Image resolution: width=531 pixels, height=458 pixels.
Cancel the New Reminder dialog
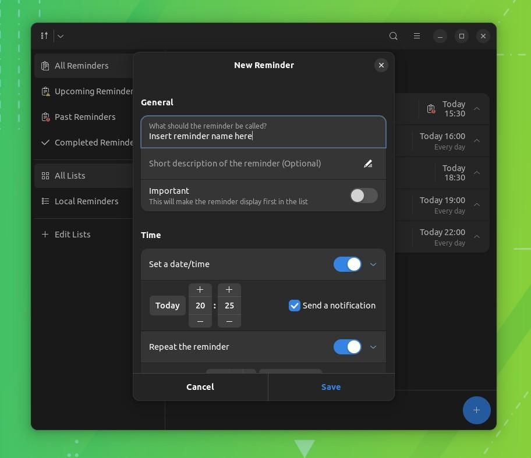coord(200,386)
